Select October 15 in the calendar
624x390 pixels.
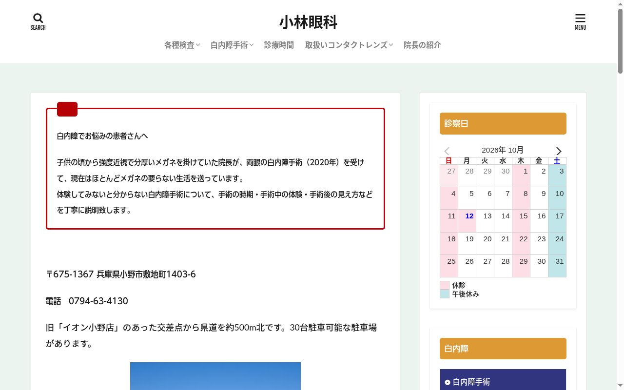521,221
